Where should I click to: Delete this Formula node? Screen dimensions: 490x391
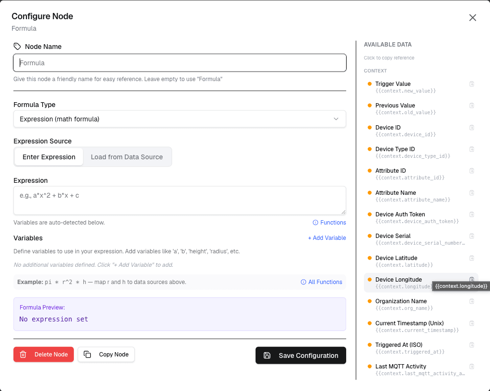[x=44, y=355]
